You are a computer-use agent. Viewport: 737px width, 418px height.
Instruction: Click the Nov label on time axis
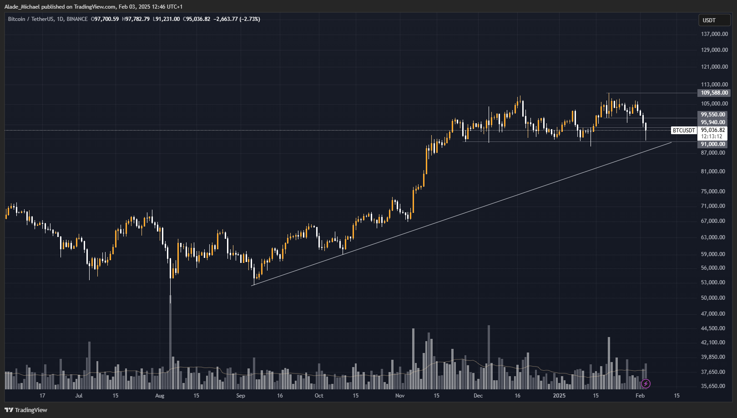pos(400,396)
